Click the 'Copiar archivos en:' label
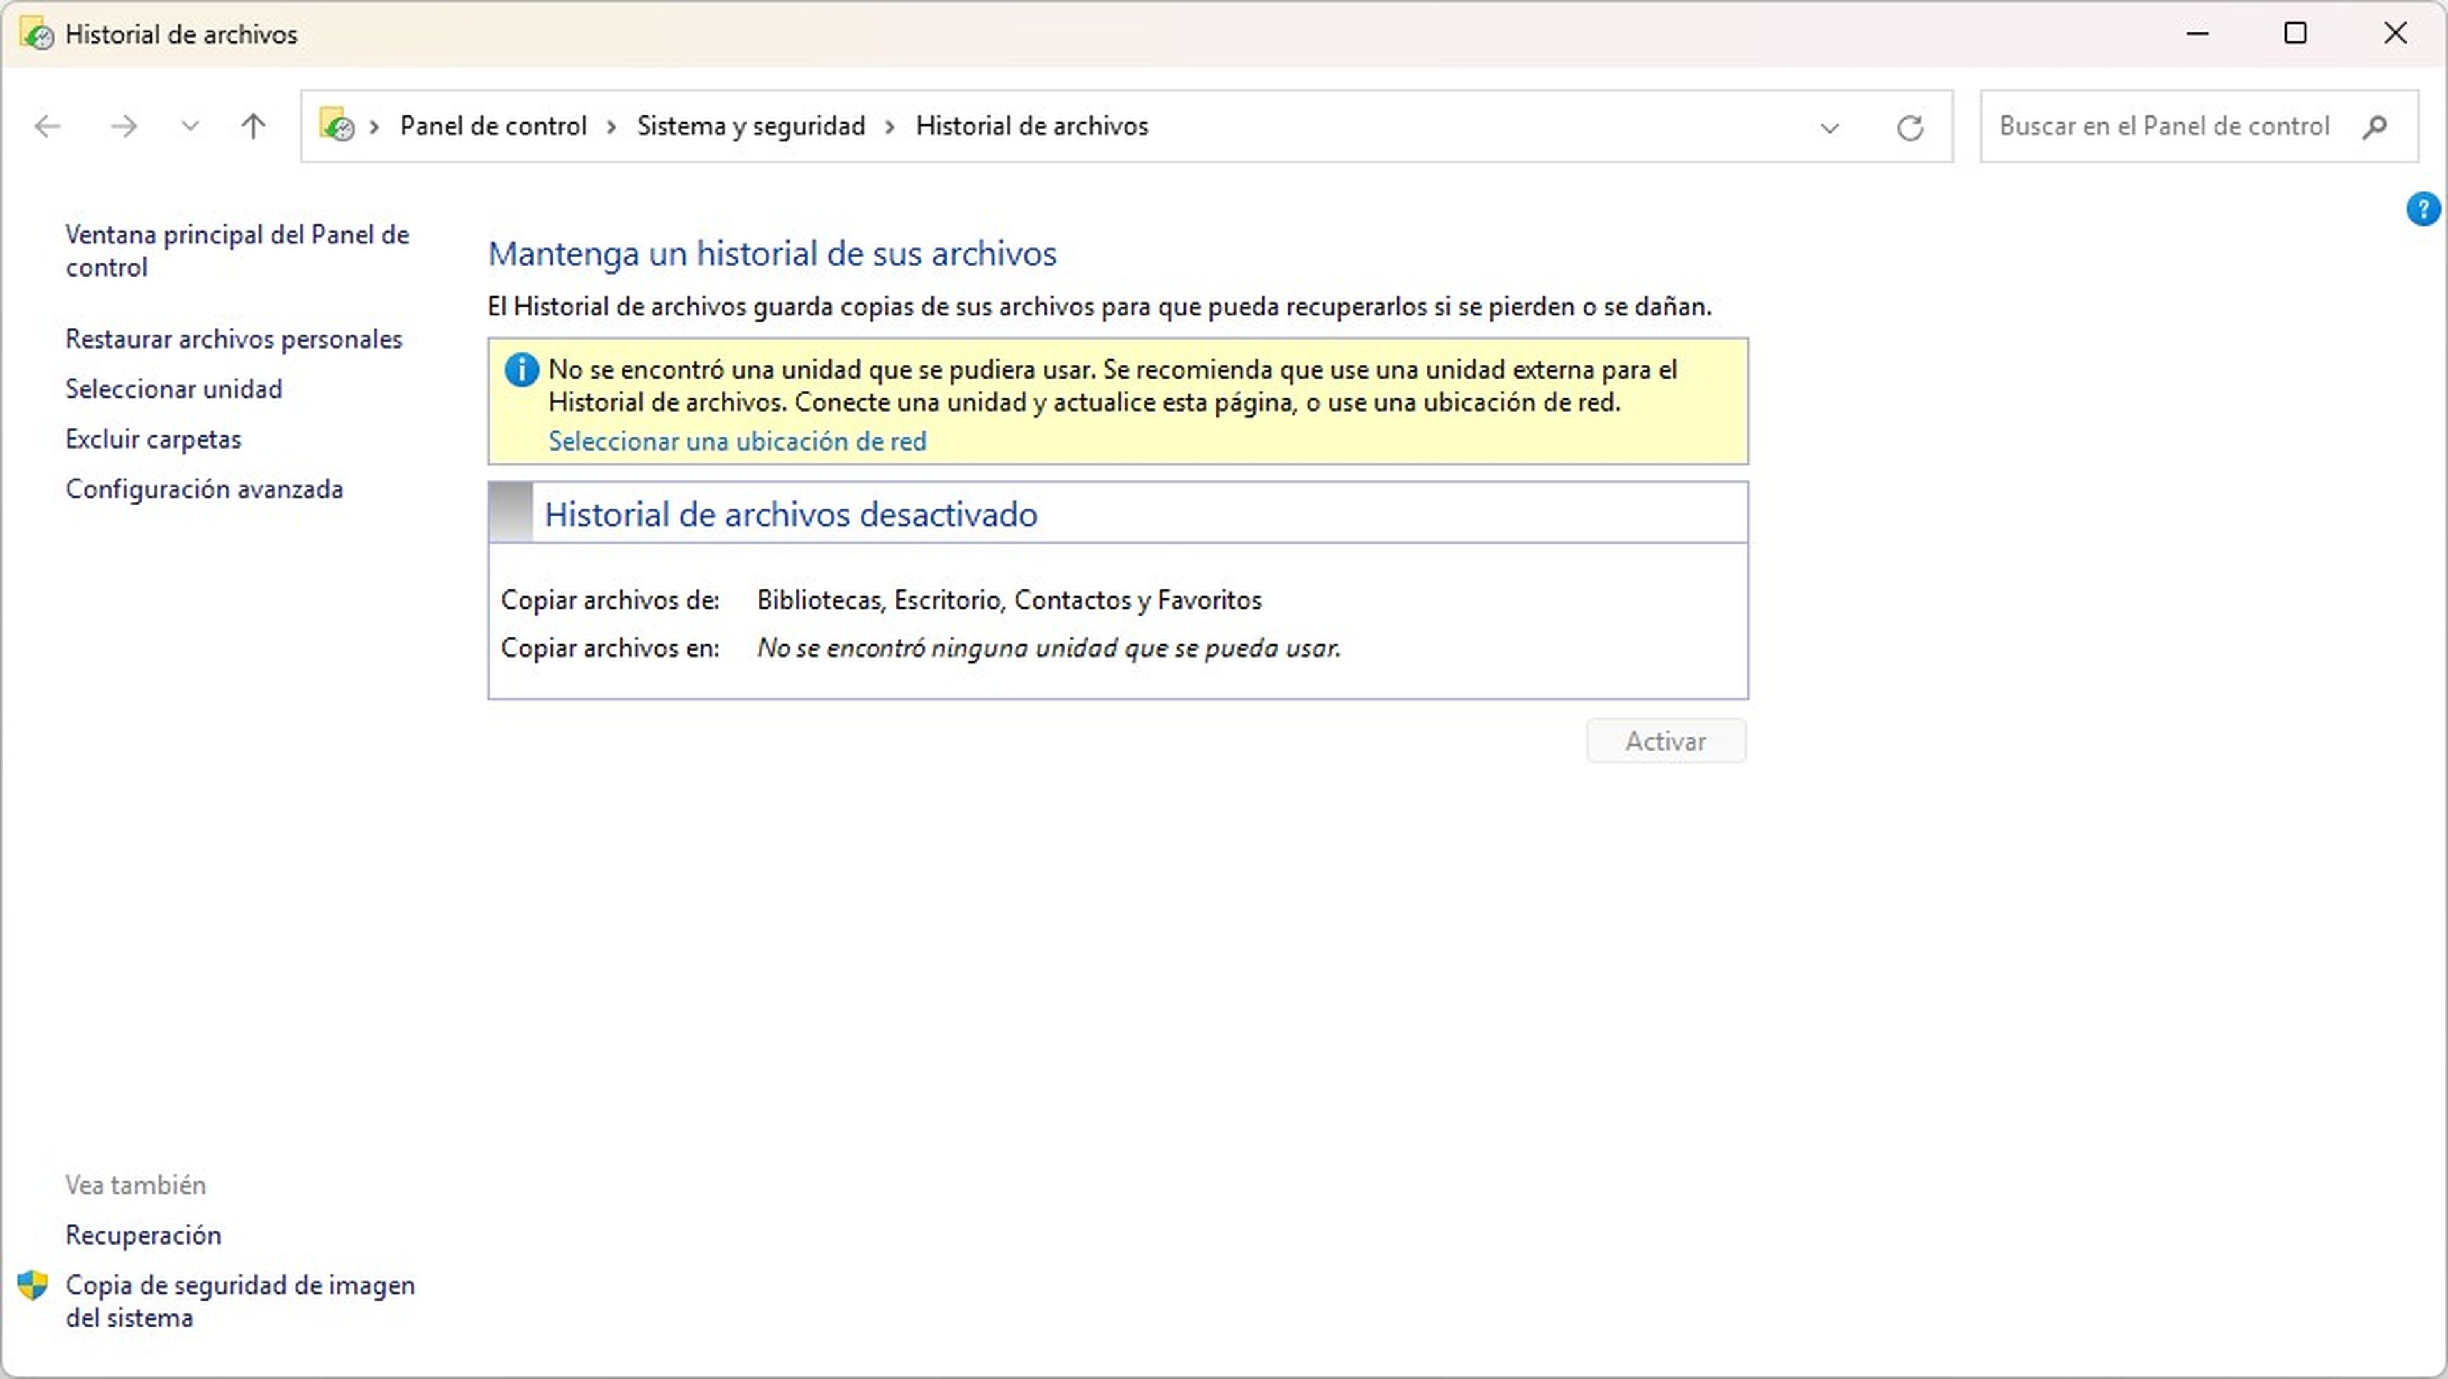Image resolution: width=2448 pixels, height=1379 pixels. [x=610, y=649]
